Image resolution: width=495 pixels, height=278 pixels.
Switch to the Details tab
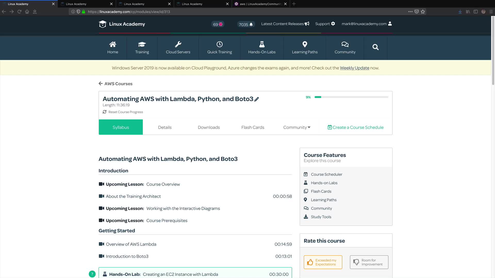point(164,127)
